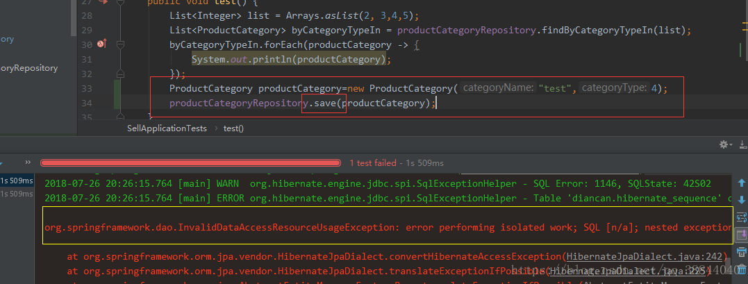Place cursor at end of line 34 save call
Image resolution: width=748 pixels, height=284 pixels.
click(x=436, y=103)
